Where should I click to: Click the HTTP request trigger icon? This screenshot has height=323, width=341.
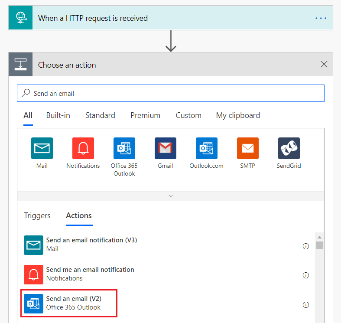tap(20, 18)
